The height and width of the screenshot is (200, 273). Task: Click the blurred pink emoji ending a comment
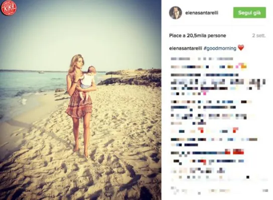pos(205,93)
